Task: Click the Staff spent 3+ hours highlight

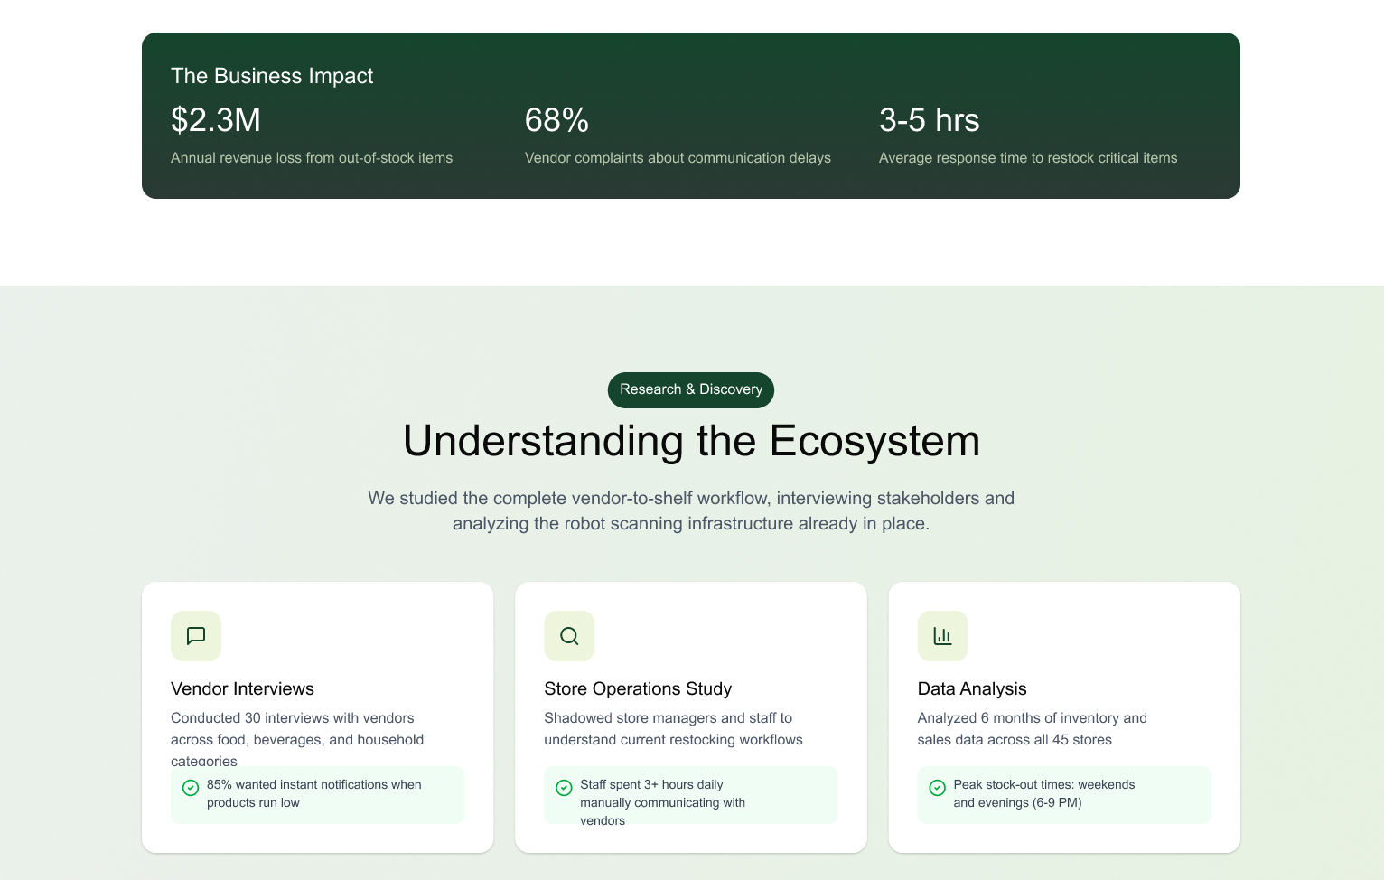Action: click(663, 795)
